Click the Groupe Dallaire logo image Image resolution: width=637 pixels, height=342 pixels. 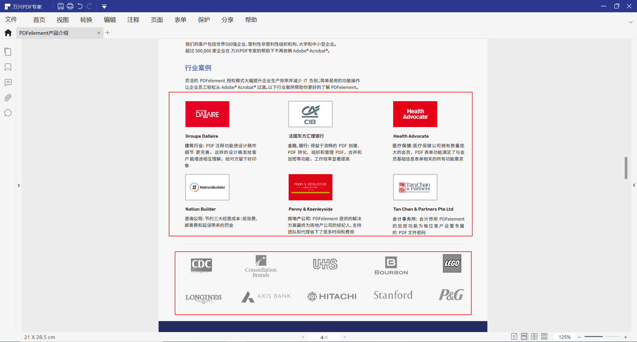click(207, 114)
